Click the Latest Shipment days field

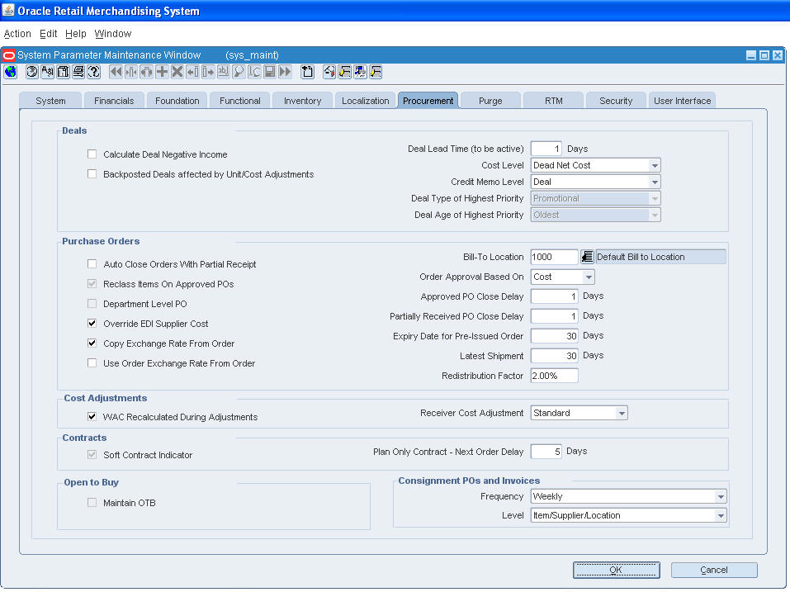pos(554,356)
